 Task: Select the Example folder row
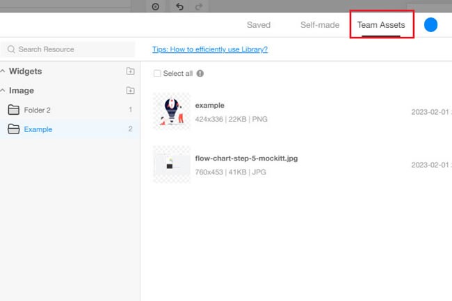(x=70, y=129)
